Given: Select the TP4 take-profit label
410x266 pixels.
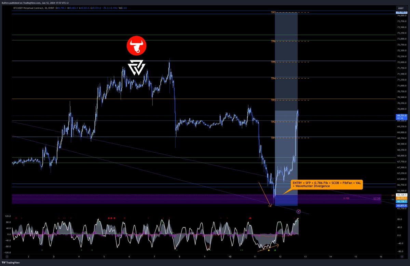Looking at the screenshot, I should coord(273,79).
